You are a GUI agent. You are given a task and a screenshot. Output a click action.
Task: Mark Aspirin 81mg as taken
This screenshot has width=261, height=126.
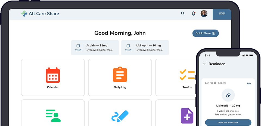click(78, 46)
